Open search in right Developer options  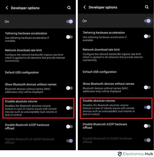point(147,7)
